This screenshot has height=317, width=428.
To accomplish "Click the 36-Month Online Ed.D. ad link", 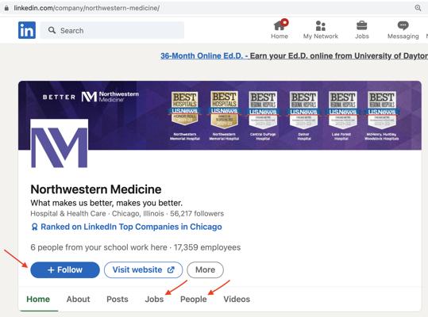I will coord(202,55).
